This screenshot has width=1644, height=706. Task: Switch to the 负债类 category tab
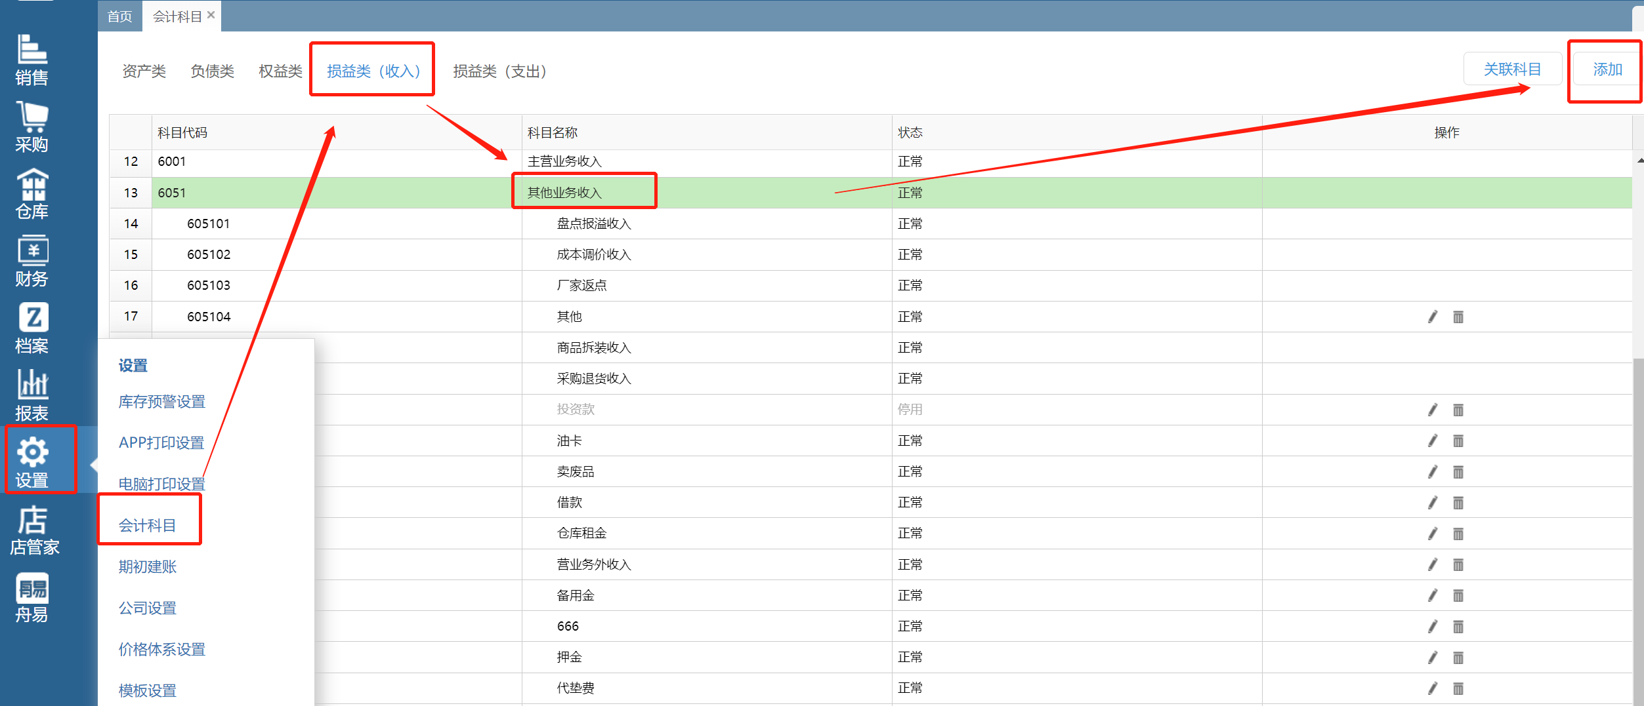click(213, 71)
